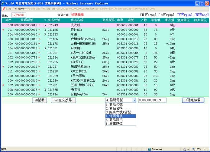This screenshot has width=210, height=152.
Task: Pick '3. 廠商代號+貨號' from the list
Action: click(118, 112)
